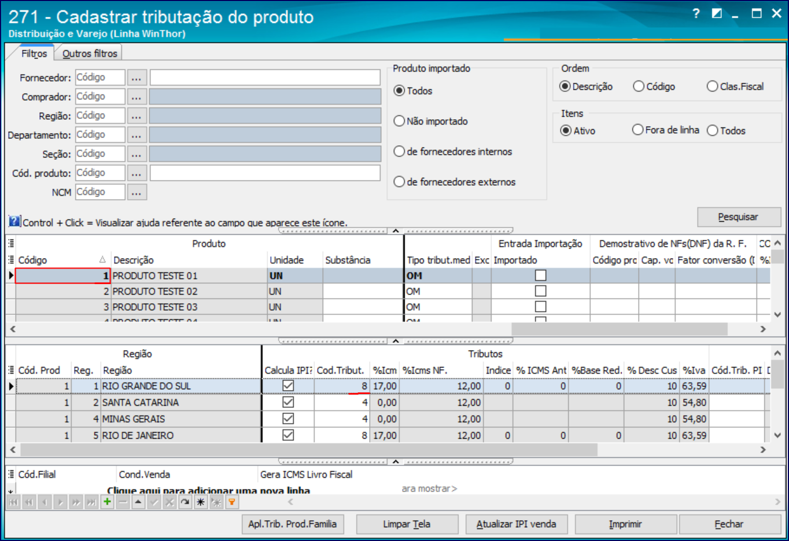Open the Região grid column chooser icon

click(x=11, y=370)
